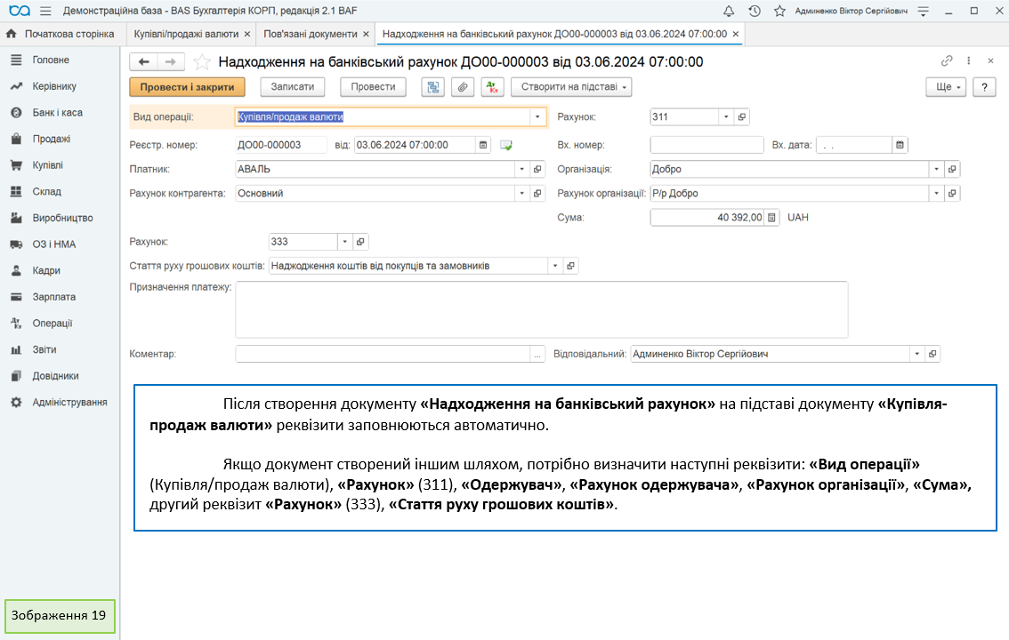The image size is (1009, 640).
Task: Expand Платник dropdown arrow
Action: coord(522,169)
